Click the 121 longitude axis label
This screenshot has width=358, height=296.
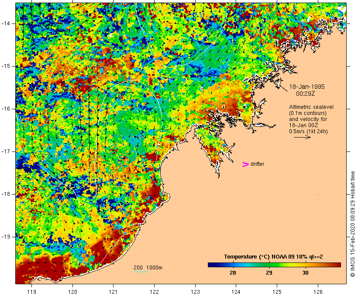click(x=113, y=292)
